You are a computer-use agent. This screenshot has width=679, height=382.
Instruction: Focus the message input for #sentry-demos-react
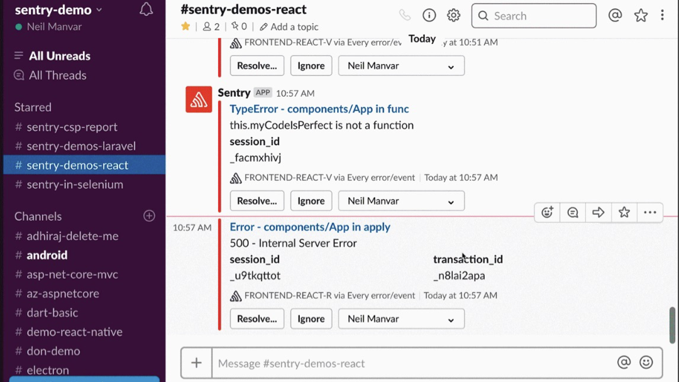(415, 363)
